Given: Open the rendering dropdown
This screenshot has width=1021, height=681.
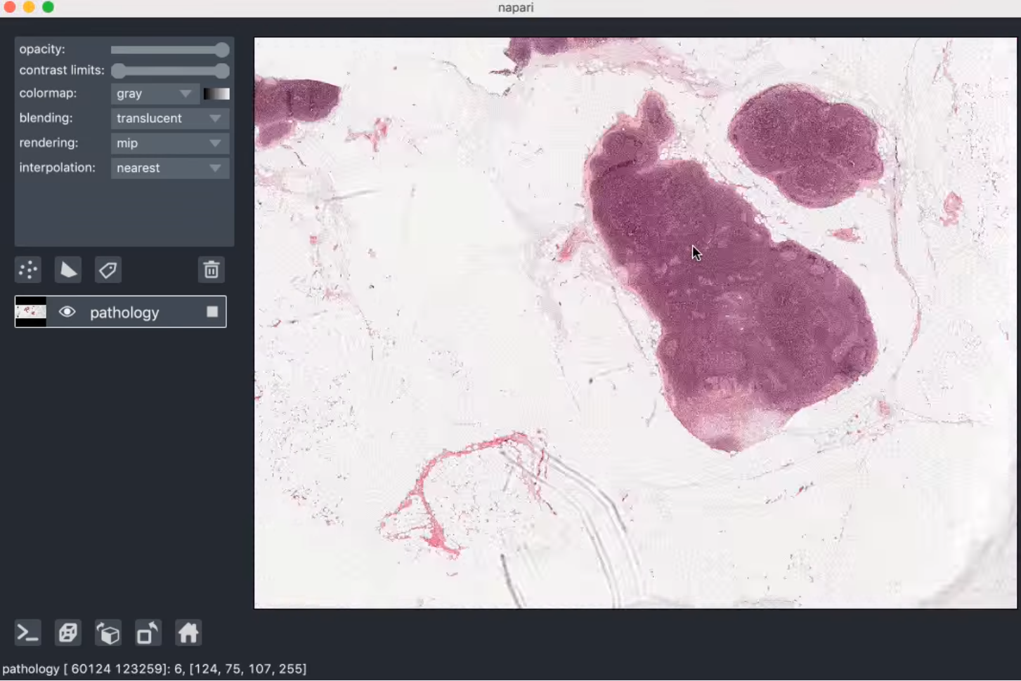Looking at the screenshot, I should (x=169, y=143).
